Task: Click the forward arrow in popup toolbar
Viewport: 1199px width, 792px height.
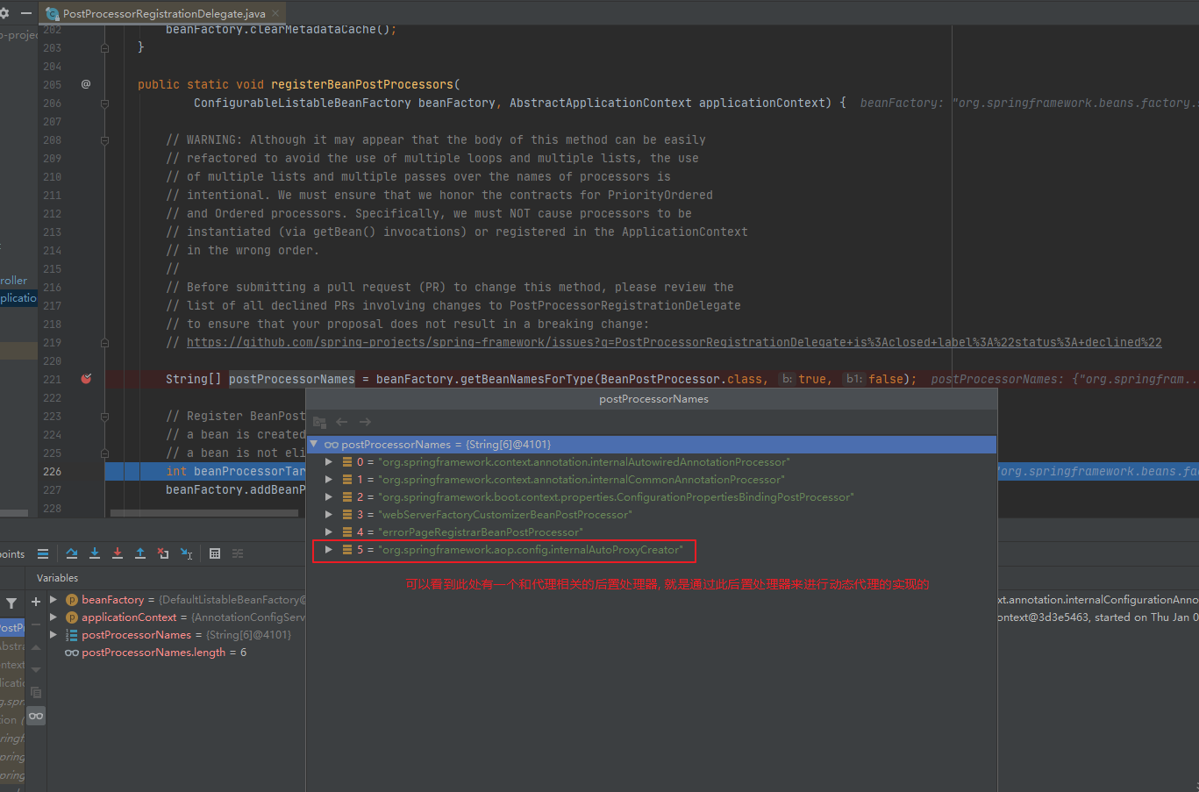Action: point(365,422)
